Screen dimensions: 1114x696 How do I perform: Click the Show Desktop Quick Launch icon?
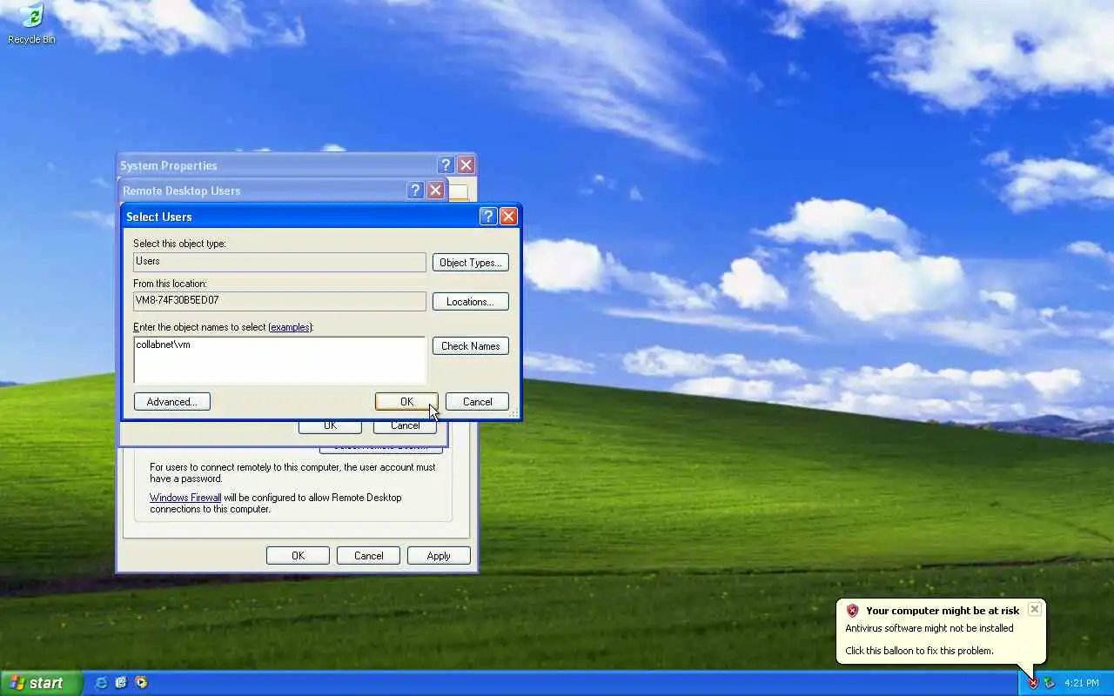121,683
